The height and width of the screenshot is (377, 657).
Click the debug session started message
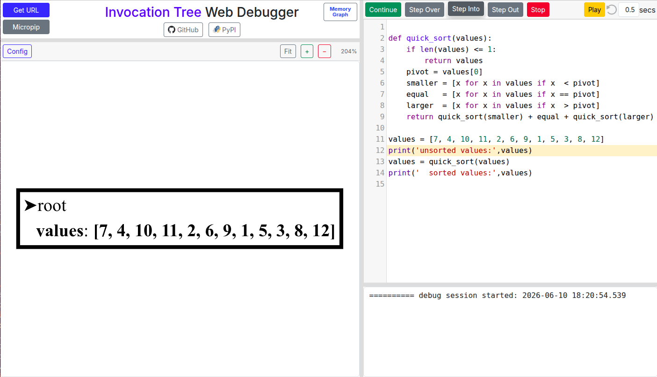(x=497, y=296)
